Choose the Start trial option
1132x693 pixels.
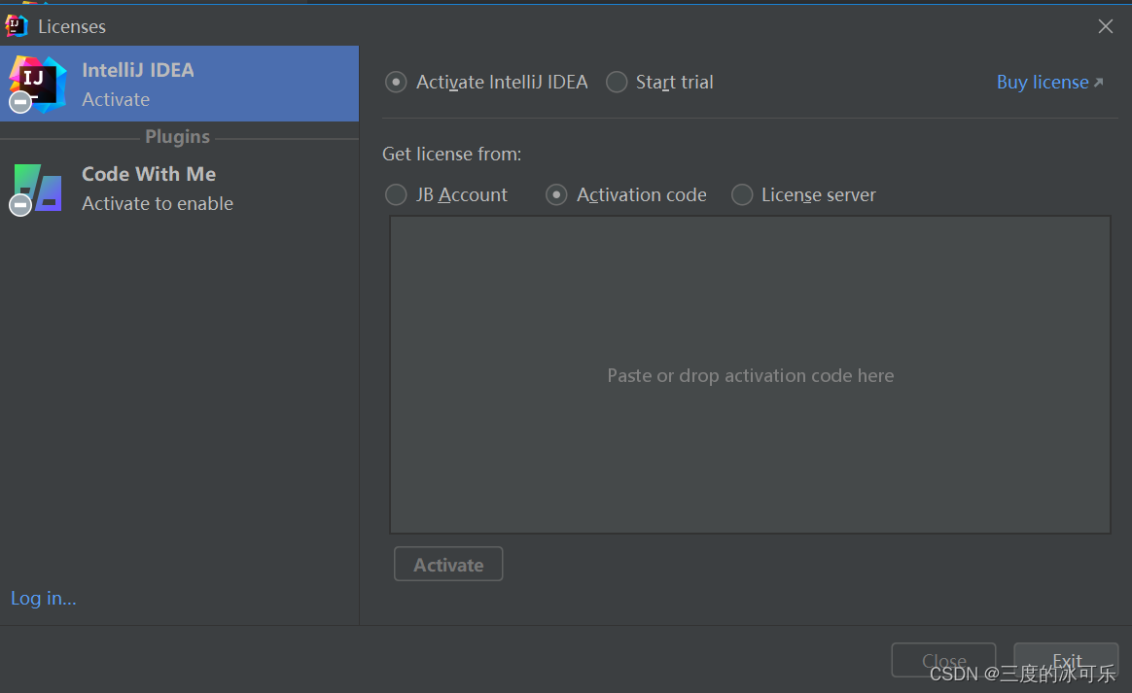(x=617, y=83)
